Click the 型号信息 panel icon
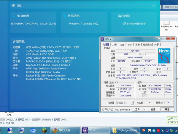Image resolution: width=178 pixels, height=134 pixels. pos(14,16)
